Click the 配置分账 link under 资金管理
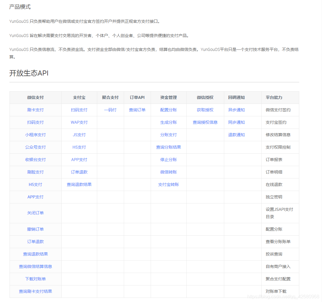This screenshot has height=302, width=322. 169,110
